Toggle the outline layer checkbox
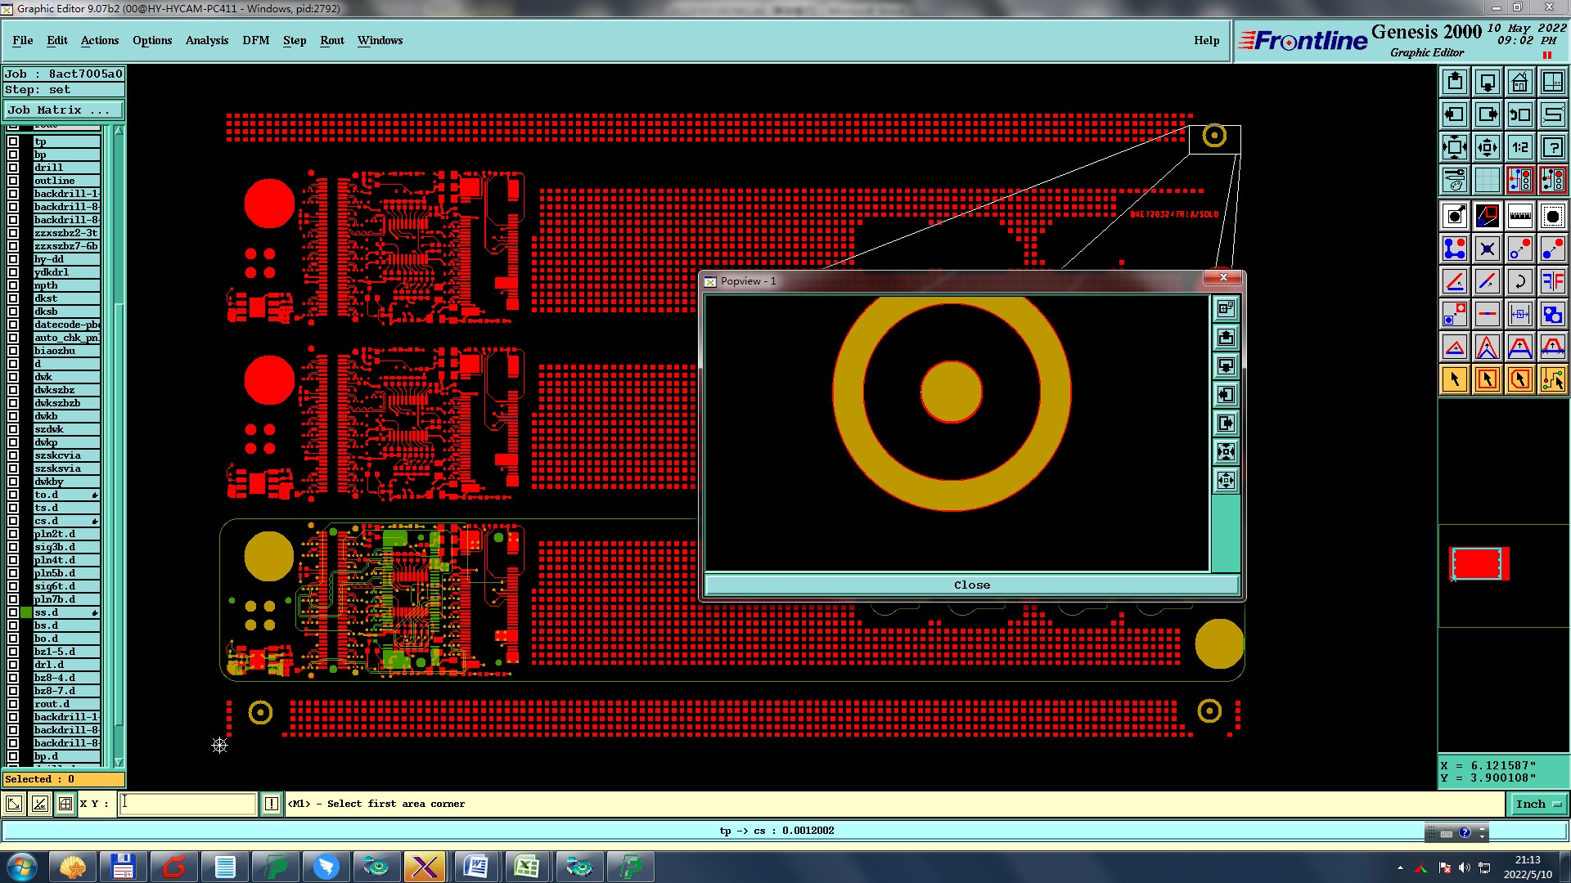 click(13, 181)
